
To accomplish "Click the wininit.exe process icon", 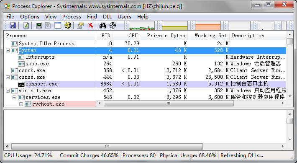I will click(14, 91).
